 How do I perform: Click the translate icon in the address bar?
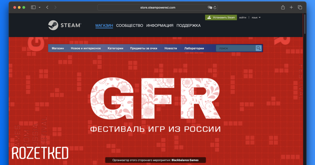click(x=210, y=8)
